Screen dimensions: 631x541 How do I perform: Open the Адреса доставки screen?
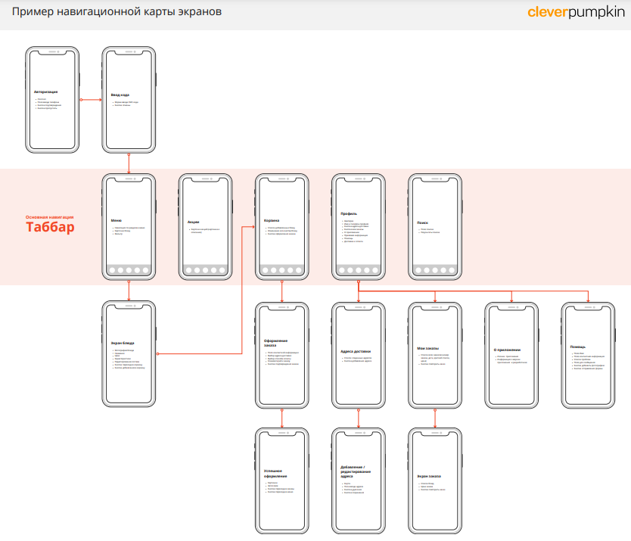tap(359, 354)
